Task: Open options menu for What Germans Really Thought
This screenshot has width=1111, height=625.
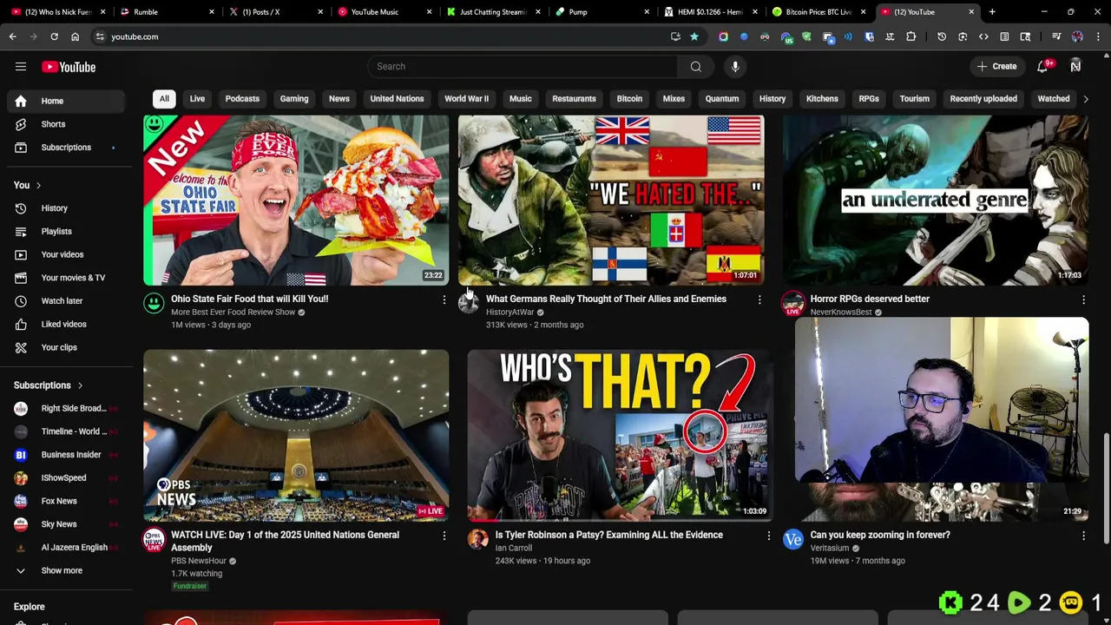Action: 759,300
